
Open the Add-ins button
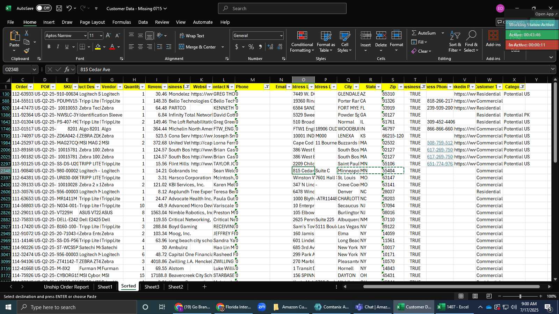[493, 39]
